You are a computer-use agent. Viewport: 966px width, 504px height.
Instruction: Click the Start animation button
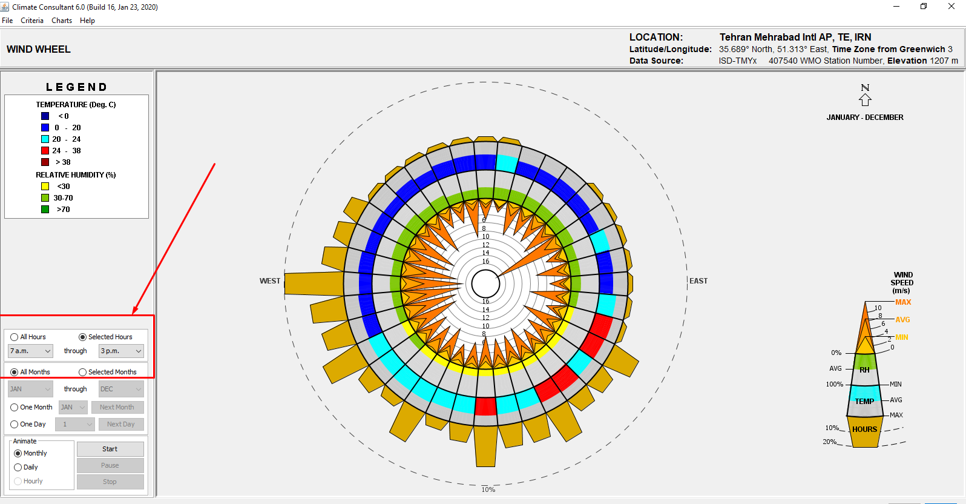[x=110, y=449]
